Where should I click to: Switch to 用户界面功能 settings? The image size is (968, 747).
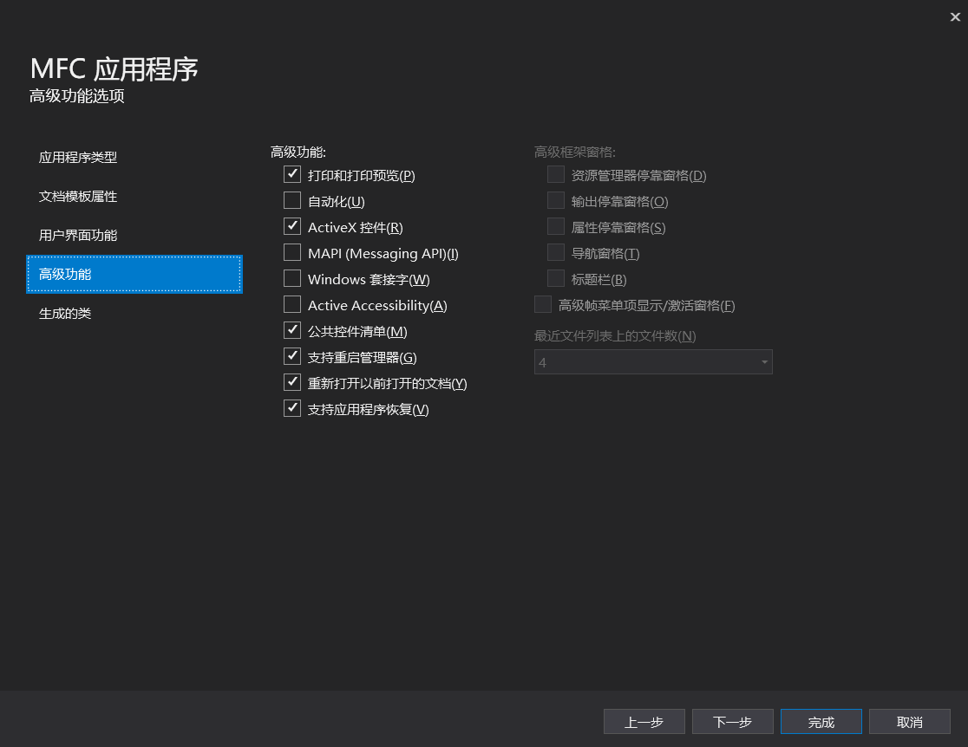point(78,235)
